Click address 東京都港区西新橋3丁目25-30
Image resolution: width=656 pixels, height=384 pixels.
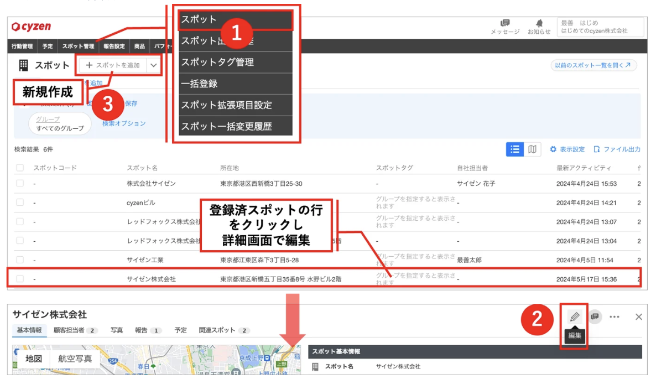(261, 184)
